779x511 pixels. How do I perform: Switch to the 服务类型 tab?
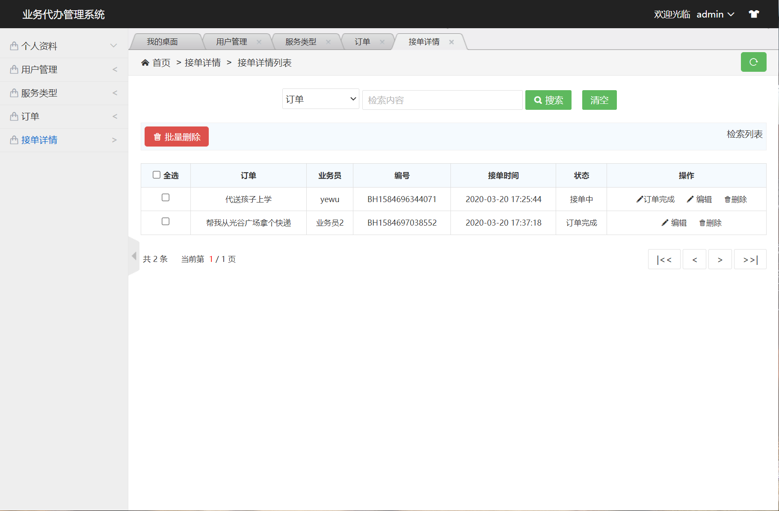tap(300, 41)
